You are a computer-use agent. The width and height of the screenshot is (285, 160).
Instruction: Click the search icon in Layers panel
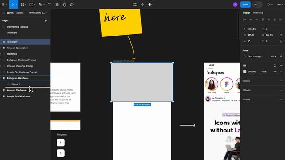pos(4,13)
